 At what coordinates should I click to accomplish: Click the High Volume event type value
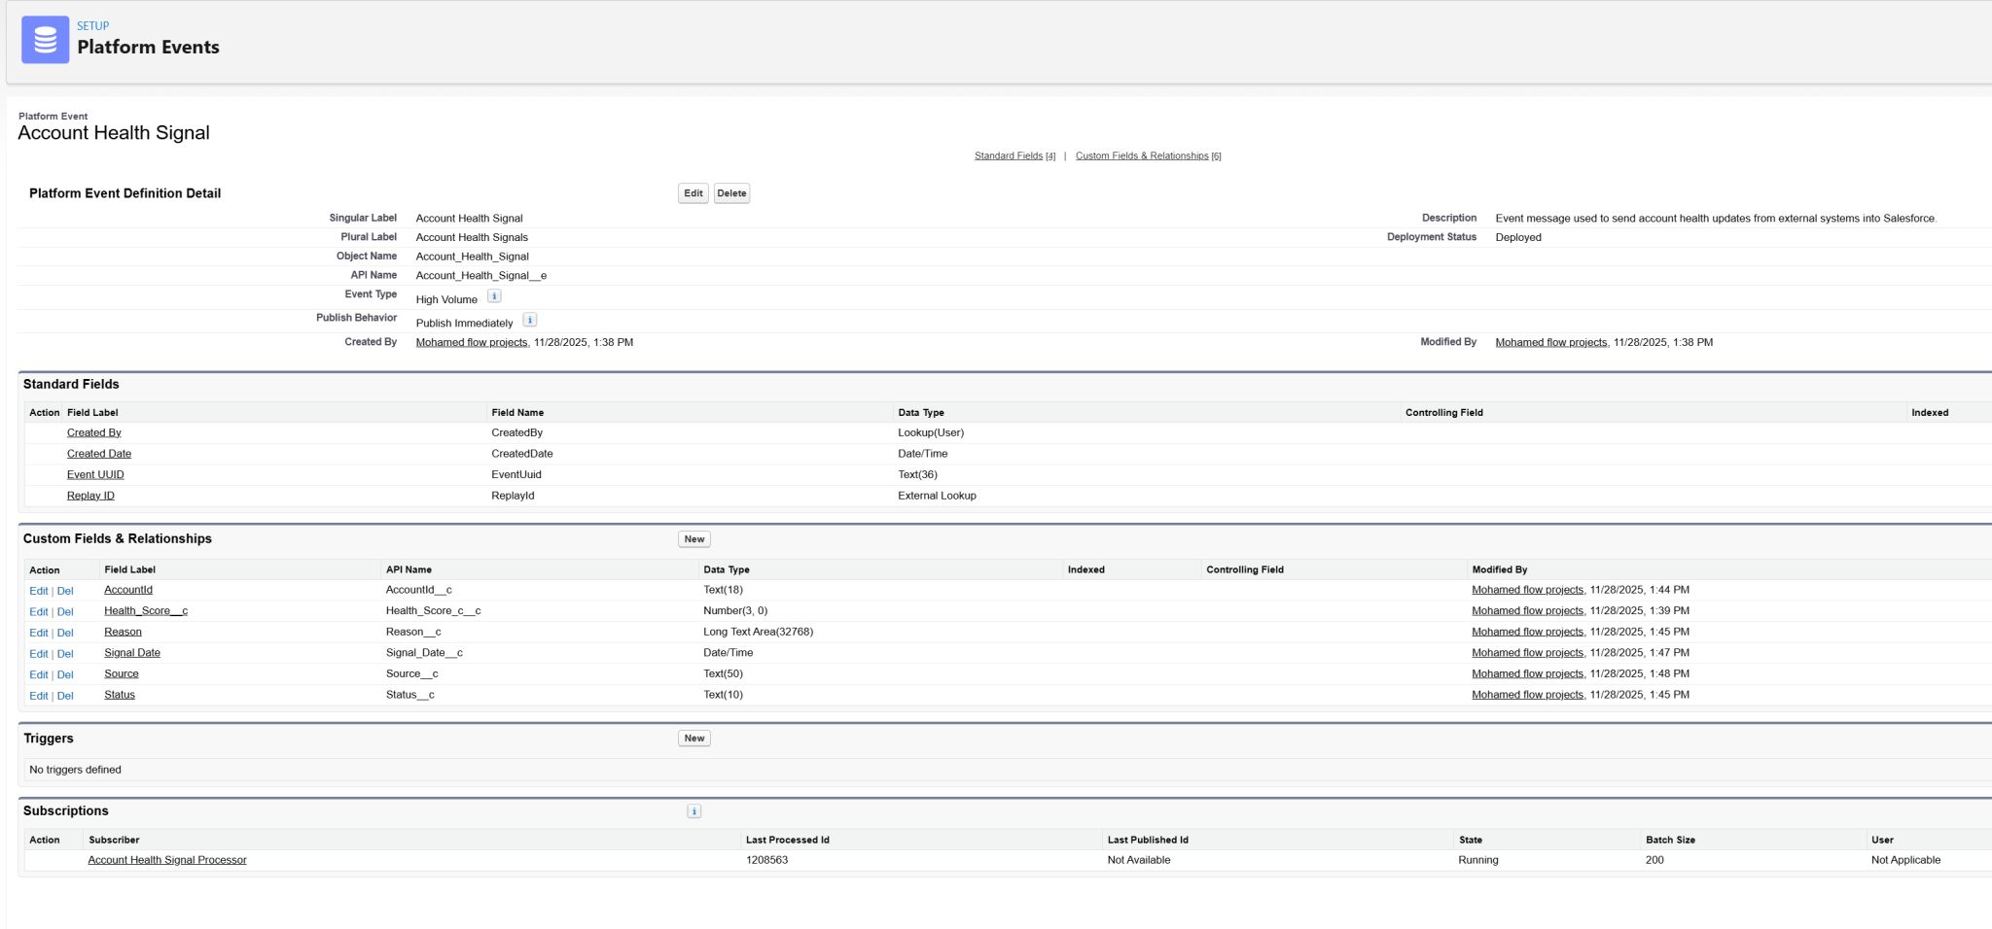pos(446,299)
